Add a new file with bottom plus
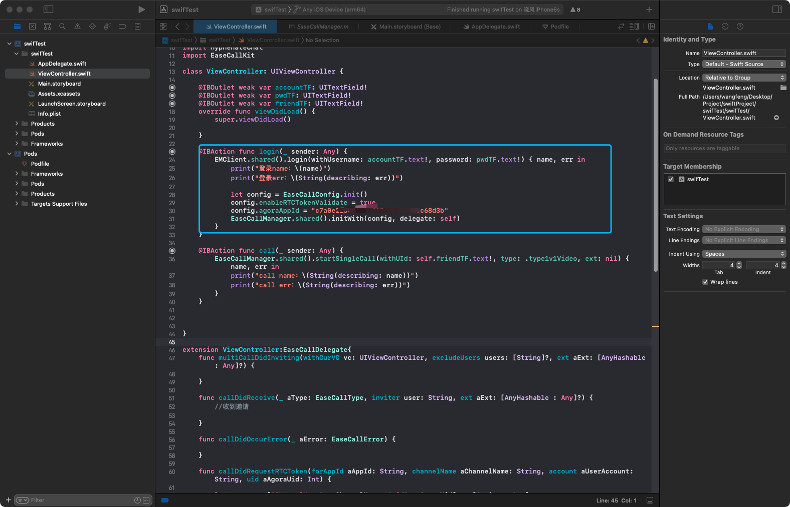The height and width of the screenshot is (507, 790). tap(9, 499)
